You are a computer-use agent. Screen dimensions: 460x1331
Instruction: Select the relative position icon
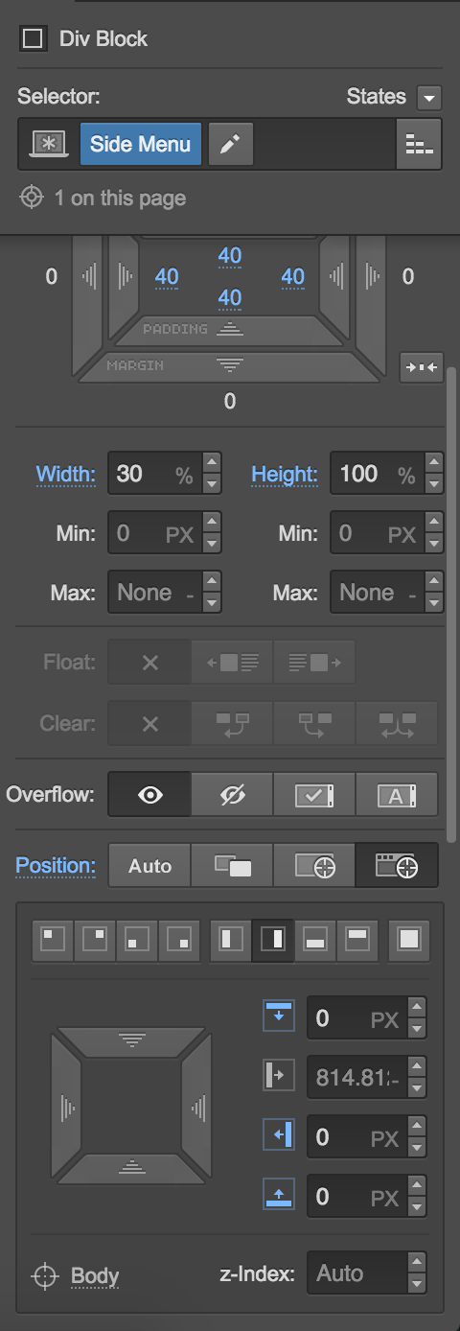pos(232,866)
